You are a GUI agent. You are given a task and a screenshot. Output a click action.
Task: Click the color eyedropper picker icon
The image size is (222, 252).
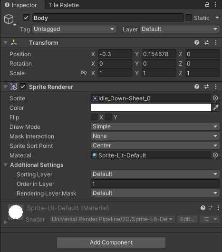[x=216, y=107]
